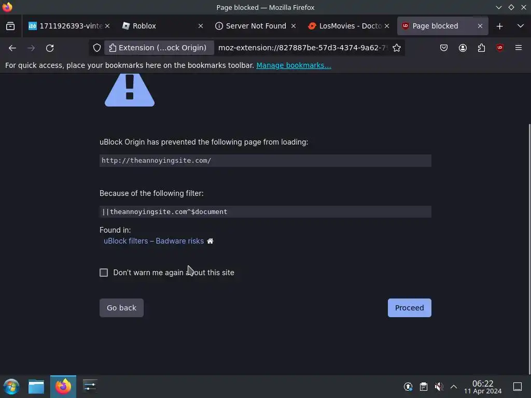Check Don't warn me again about this site
This screenshot has width=531, height=398.
coord(104,273)
